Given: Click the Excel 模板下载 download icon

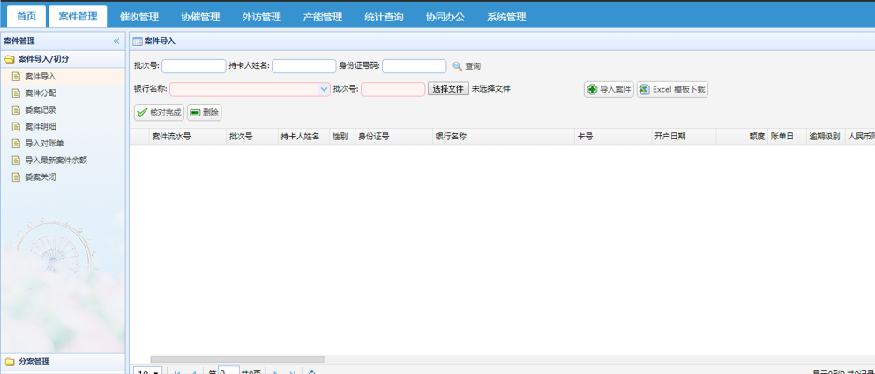Looking at the screenshot, I should point(644,89).
